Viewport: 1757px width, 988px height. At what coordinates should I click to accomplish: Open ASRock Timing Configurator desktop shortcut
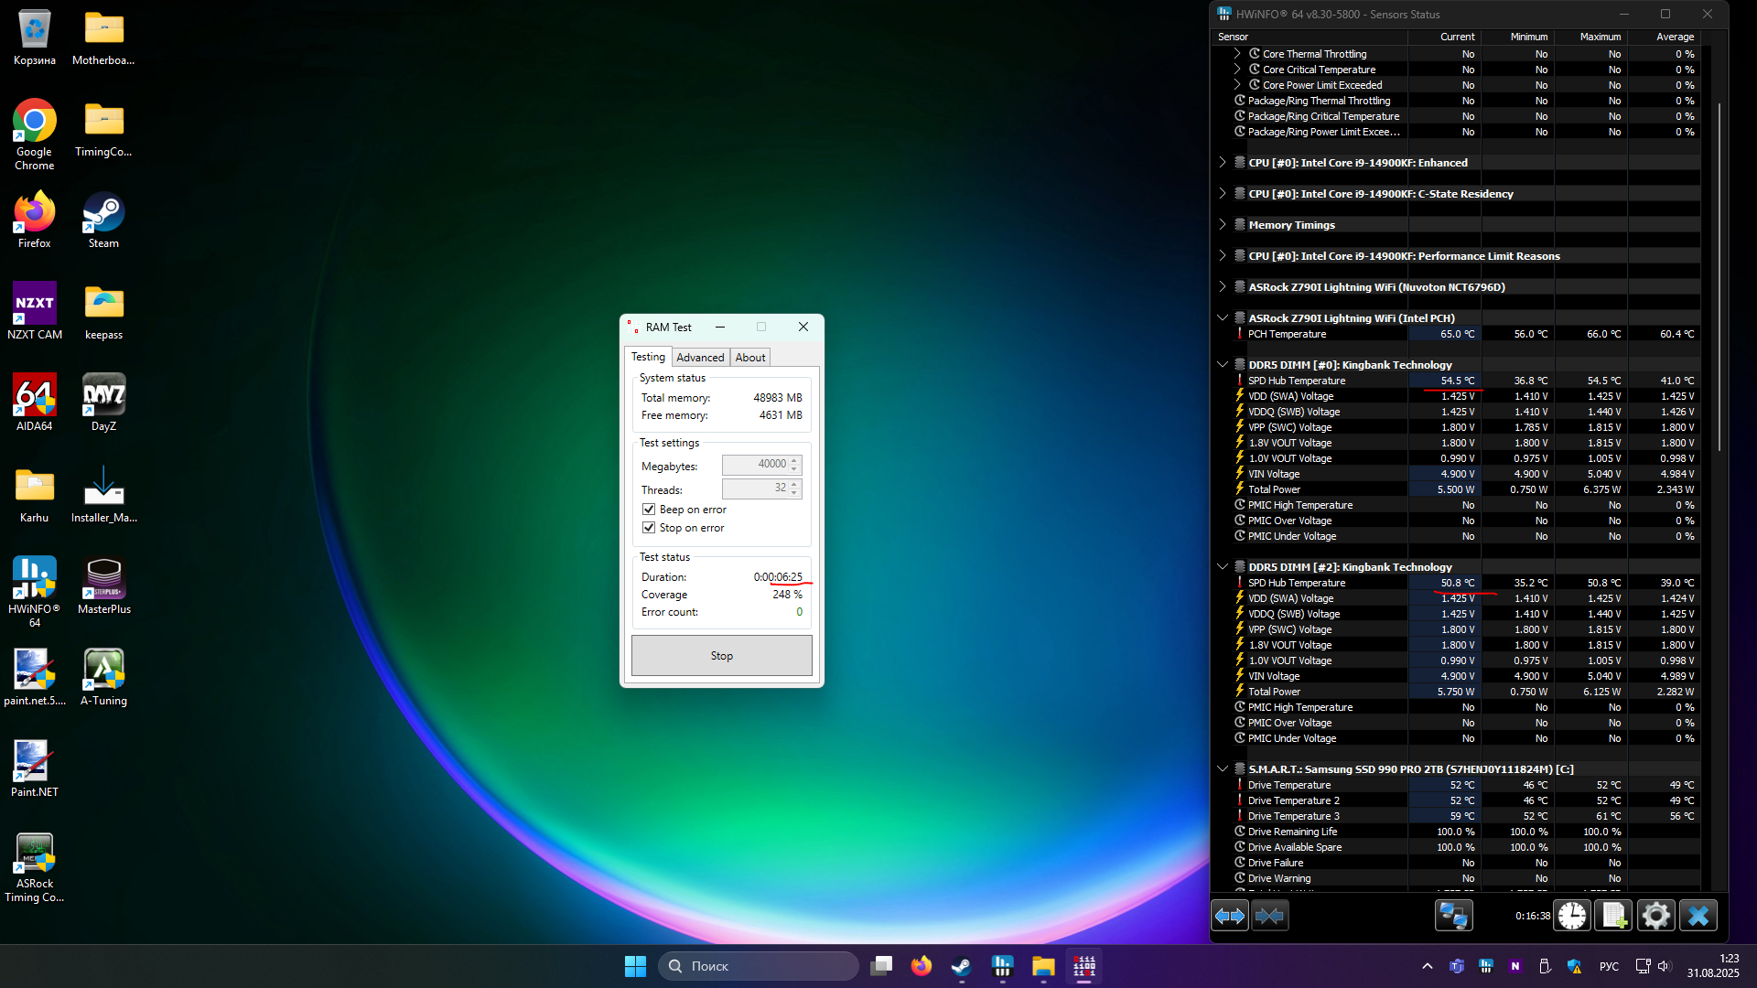[35, 867]
